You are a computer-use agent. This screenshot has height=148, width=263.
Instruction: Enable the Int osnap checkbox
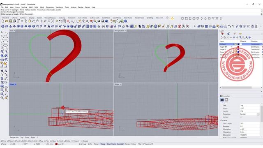(34, 141)
